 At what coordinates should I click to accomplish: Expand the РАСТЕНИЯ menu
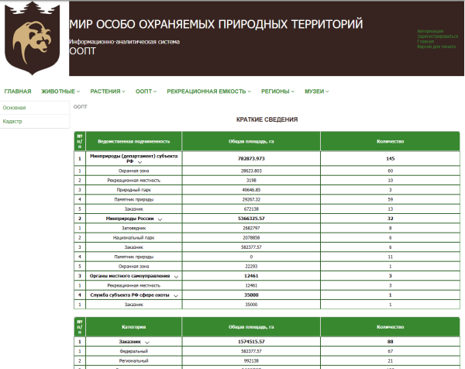pyautogui.click(x=107, y=91)
